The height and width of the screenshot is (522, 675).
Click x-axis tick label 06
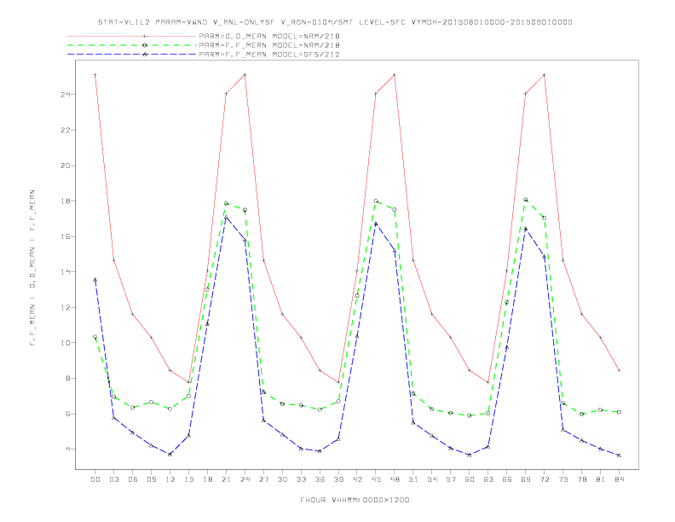pyautogui.click(x=133, y=479)
